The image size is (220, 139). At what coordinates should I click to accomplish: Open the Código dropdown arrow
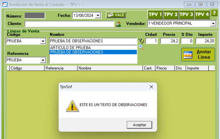tap(43, 41)
